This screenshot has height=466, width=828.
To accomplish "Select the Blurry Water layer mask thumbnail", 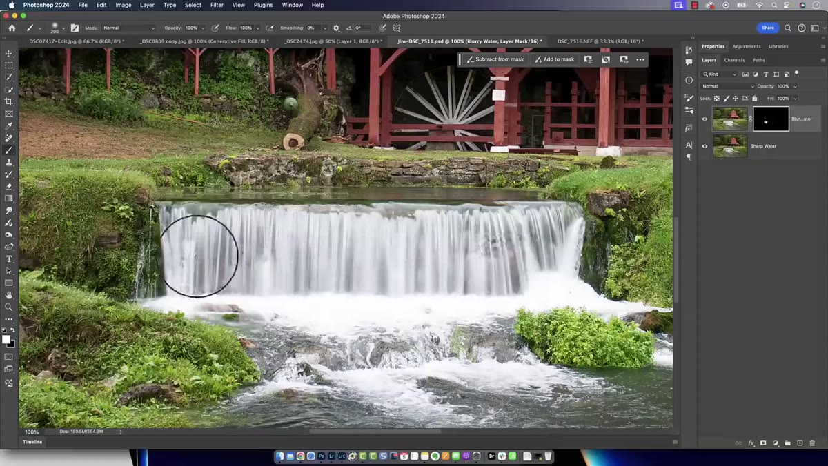I will [771, 119].
